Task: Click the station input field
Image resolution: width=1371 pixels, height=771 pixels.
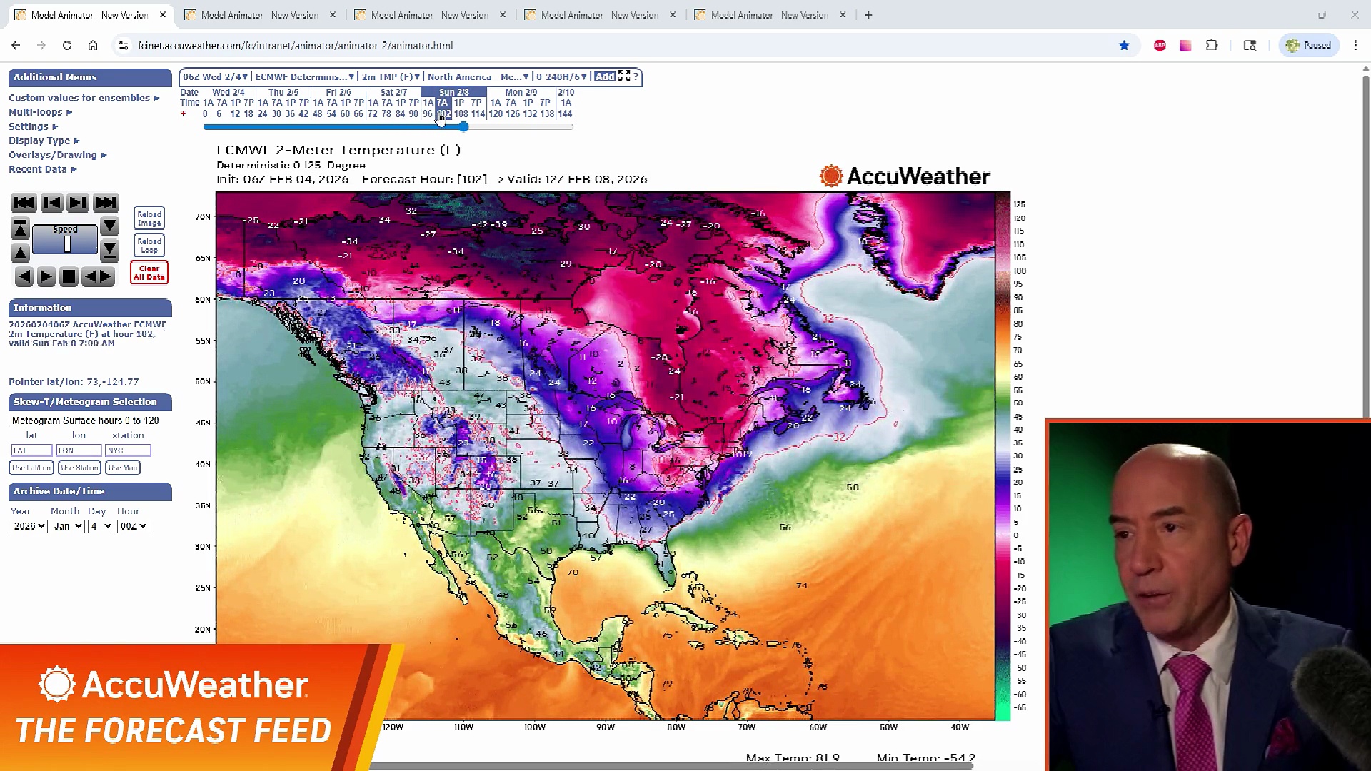Action: point(128,450)
